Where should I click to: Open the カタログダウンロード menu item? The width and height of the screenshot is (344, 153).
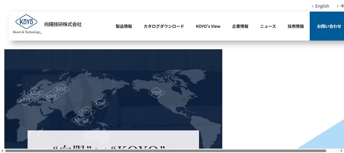click(x=164, y=26)
